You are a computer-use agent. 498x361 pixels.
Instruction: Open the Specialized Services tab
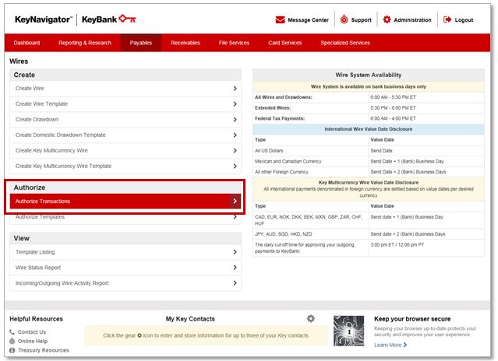(x=345, y=43)
